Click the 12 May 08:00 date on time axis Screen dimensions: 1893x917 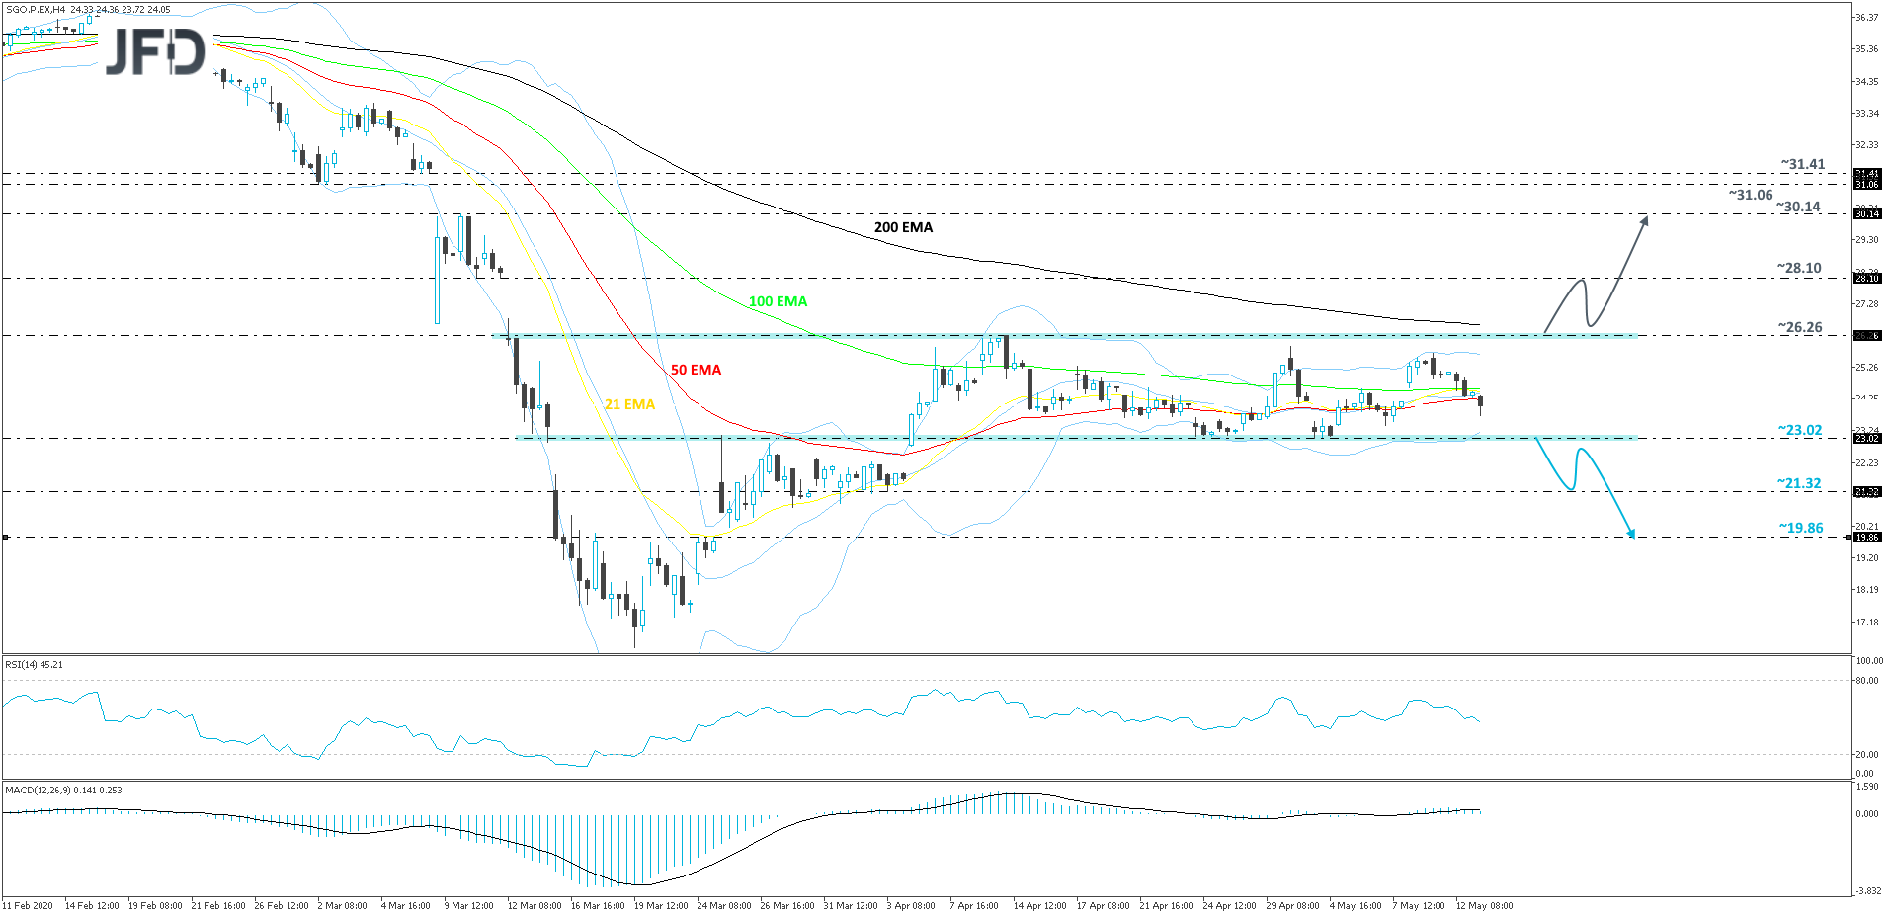1484,905
